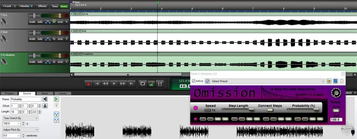Click the speaker image of 2 Wet track
The height and width of the screenshot is (139, 357).
[4, 38]
